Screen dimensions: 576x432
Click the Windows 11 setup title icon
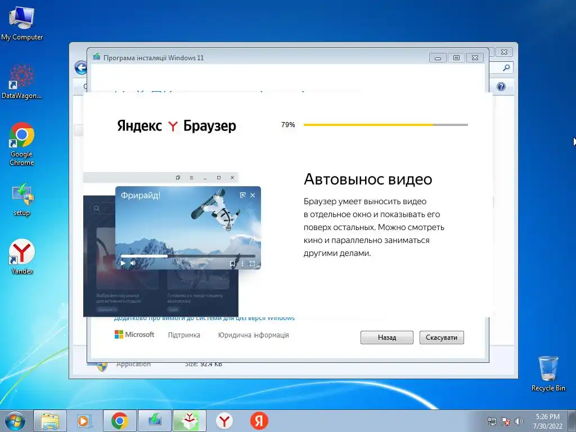pos(96,57)
